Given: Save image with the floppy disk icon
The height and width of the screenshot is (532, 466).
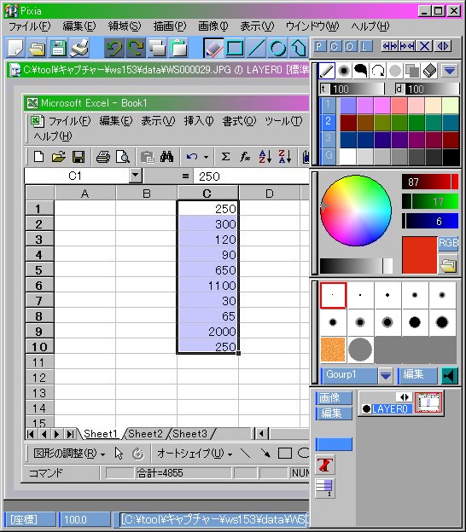Looking at the screenshot, I should (x=58, y=48).
